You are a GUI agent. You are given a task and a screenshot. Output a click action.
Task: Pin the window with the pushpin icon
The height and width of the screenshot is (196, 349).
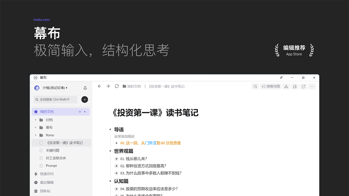click(x=281, y=78)
